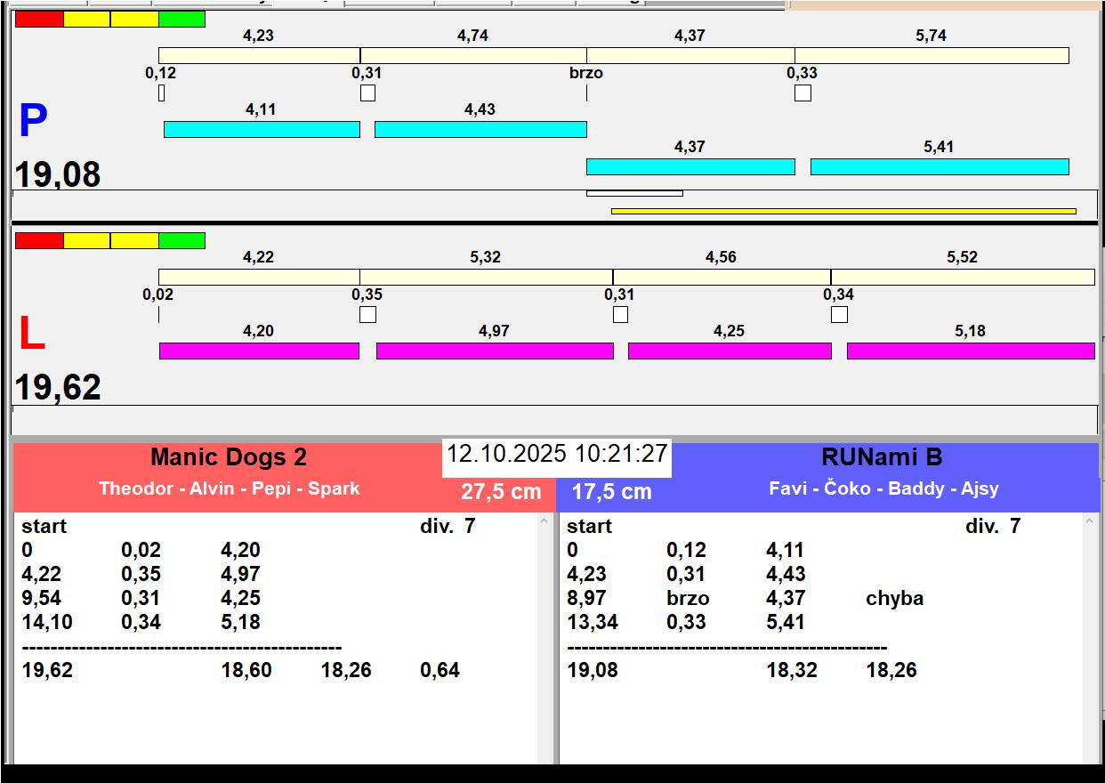Select the blue P lane letter

tap(33, 122)
